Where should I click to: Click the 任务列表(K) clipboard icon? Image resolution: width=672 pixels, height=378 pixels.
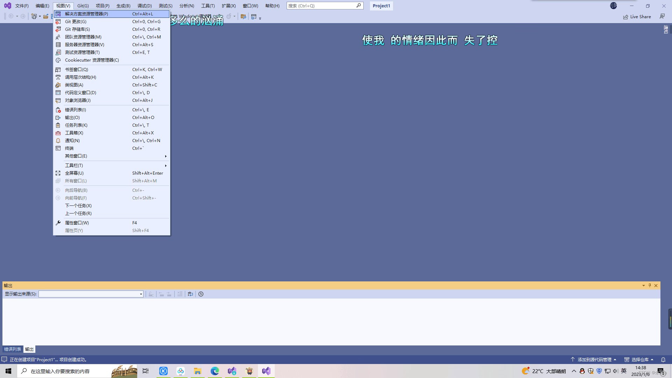pos(58,125)
